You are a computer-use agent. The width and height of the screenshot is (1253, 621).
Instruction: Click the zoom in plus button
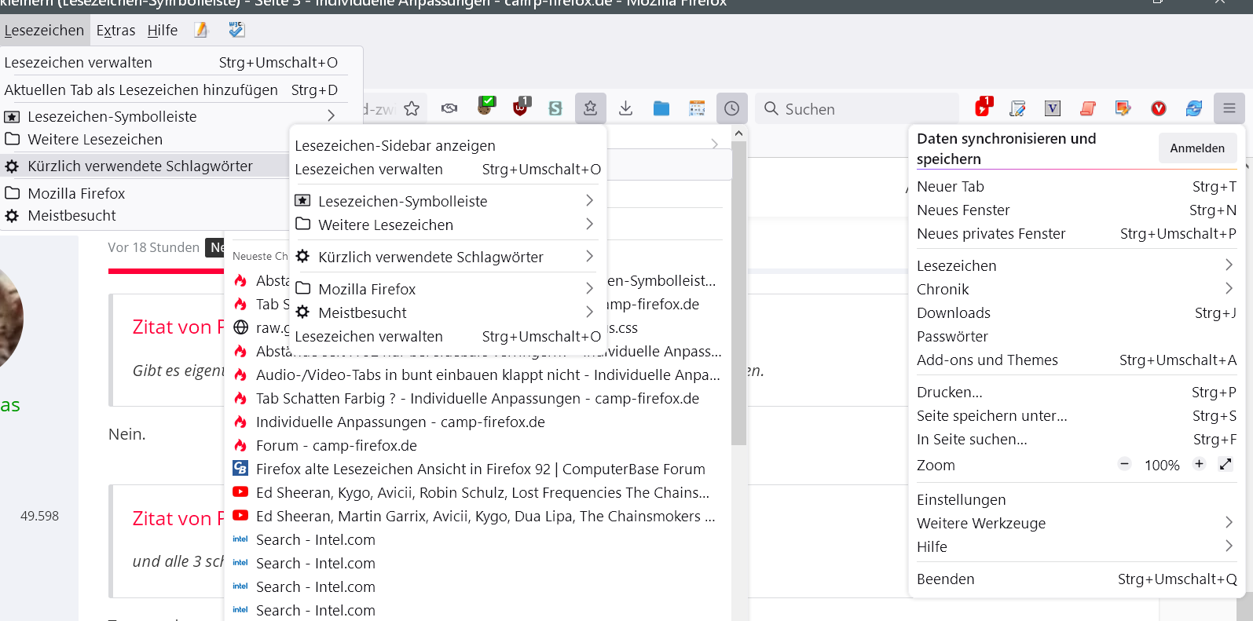pos(1199,464)
